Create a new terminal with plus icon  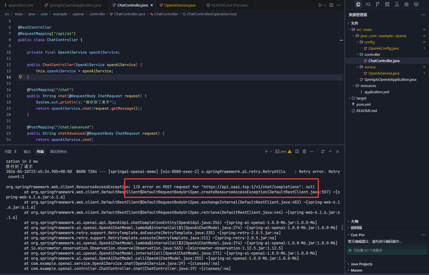pos(266,152)
